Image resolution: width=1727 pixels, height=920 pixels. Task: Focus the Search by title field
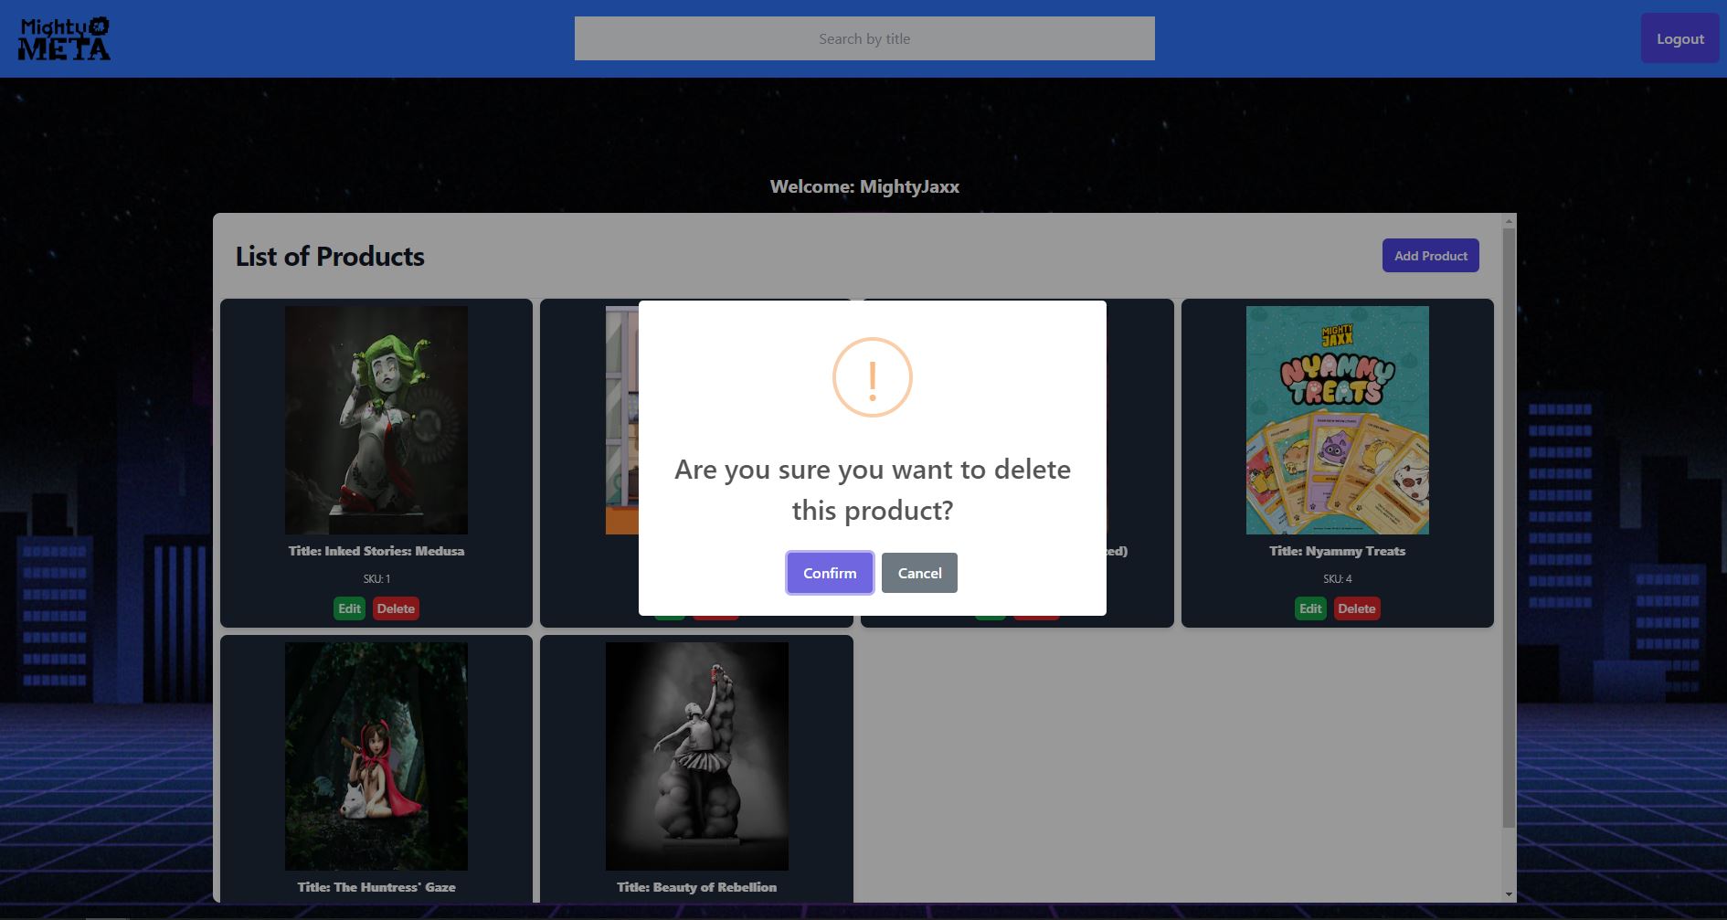864,38
